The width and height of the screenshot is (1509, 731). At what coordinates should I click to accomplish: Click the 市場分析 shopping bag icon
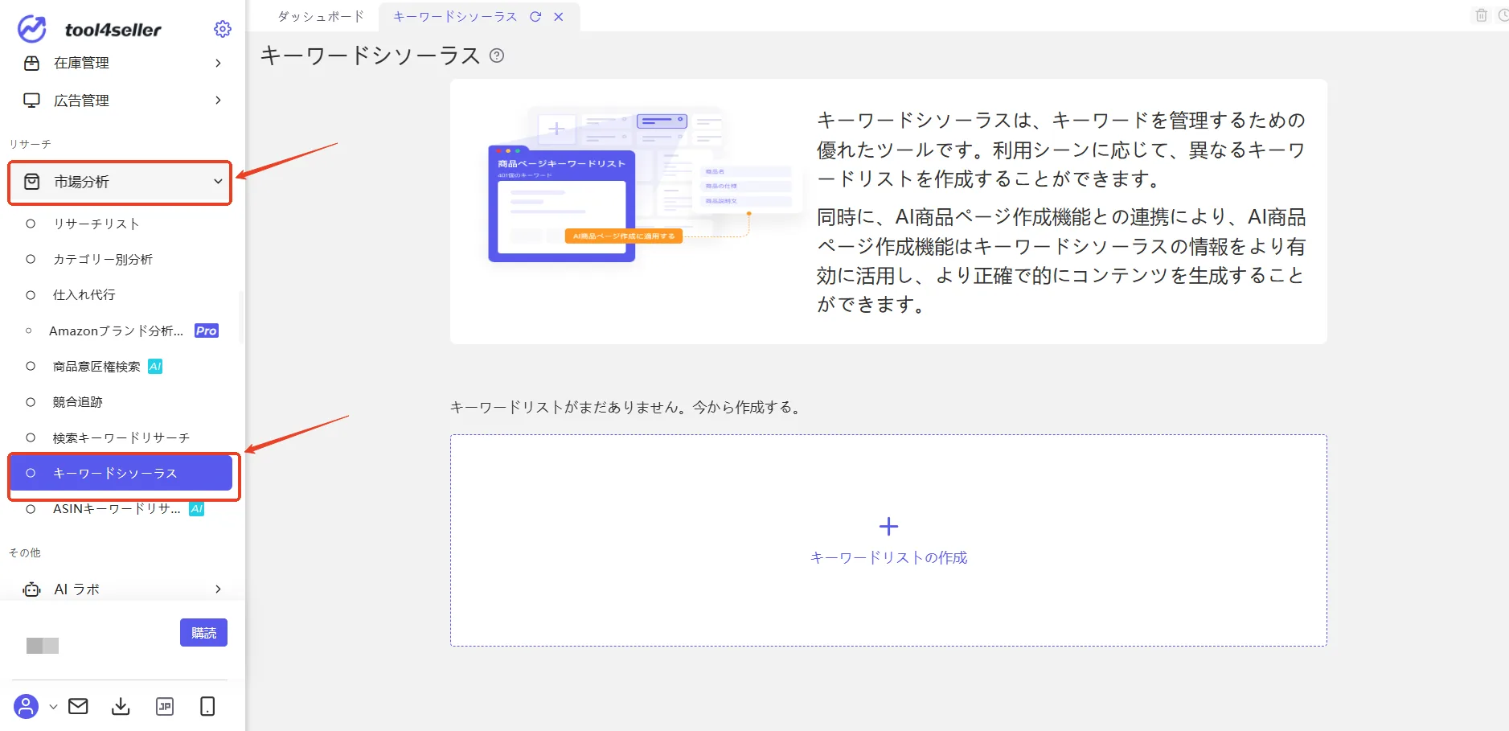tap(31, 182)
